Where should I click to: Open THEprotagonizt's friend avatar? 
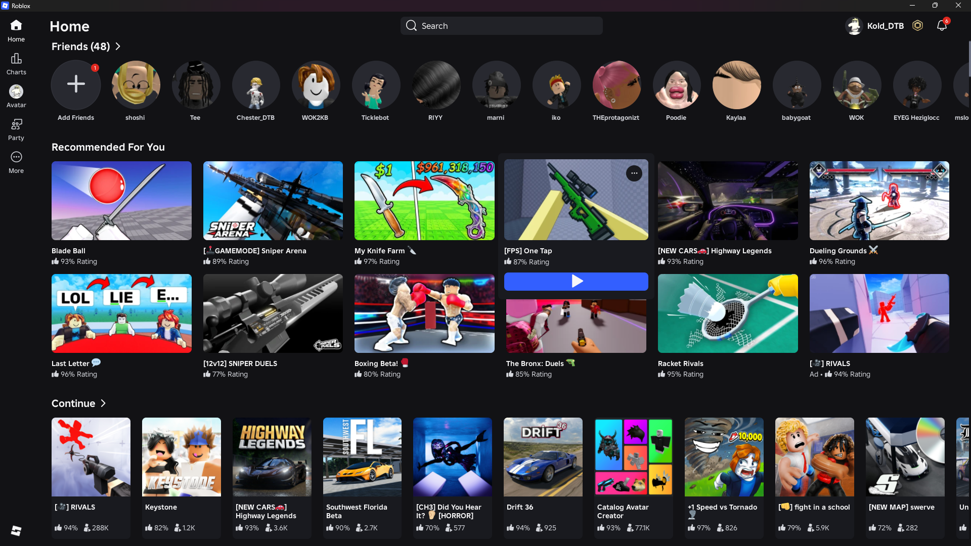pyautogui.click(x=616, y=84)
